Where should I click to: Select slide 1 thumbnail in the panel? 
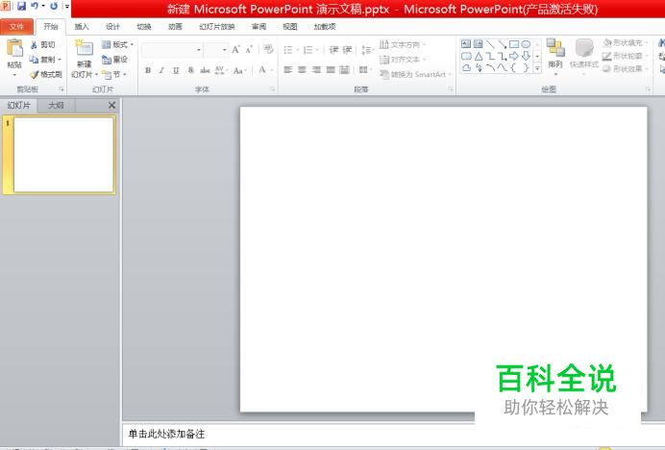point(63,153)
